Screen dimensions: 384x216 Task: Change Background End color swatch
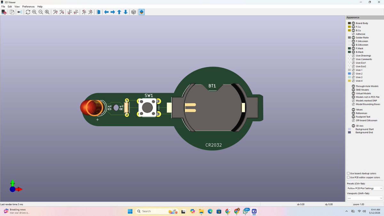tap(349, 132)
